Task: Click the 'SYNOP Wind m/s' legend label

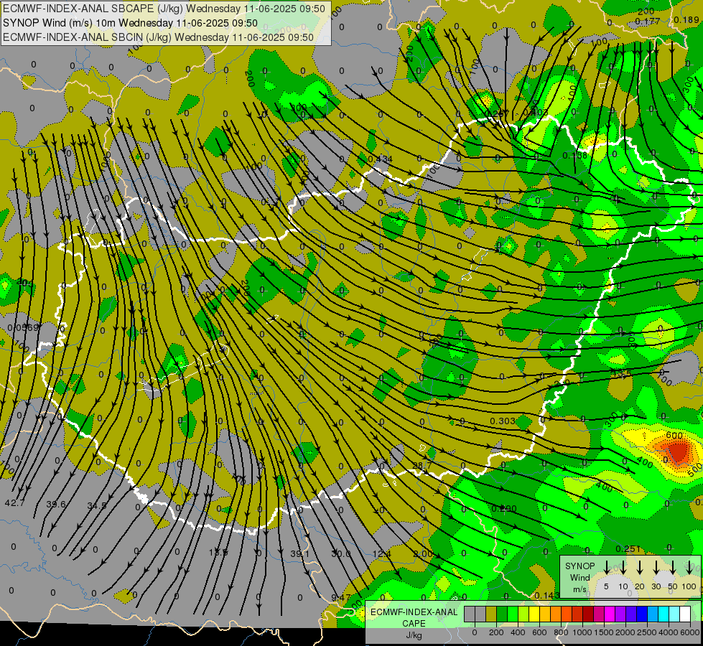Action: [x=579, y=577]
